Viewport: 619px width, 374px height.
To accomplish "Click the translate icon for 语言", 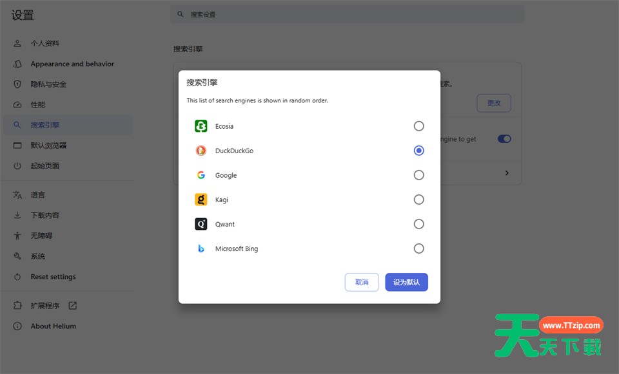I will click(17, 194).
